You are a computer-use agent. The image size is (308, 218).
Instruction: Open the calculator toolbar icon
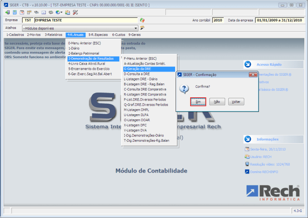pos(15,12)
